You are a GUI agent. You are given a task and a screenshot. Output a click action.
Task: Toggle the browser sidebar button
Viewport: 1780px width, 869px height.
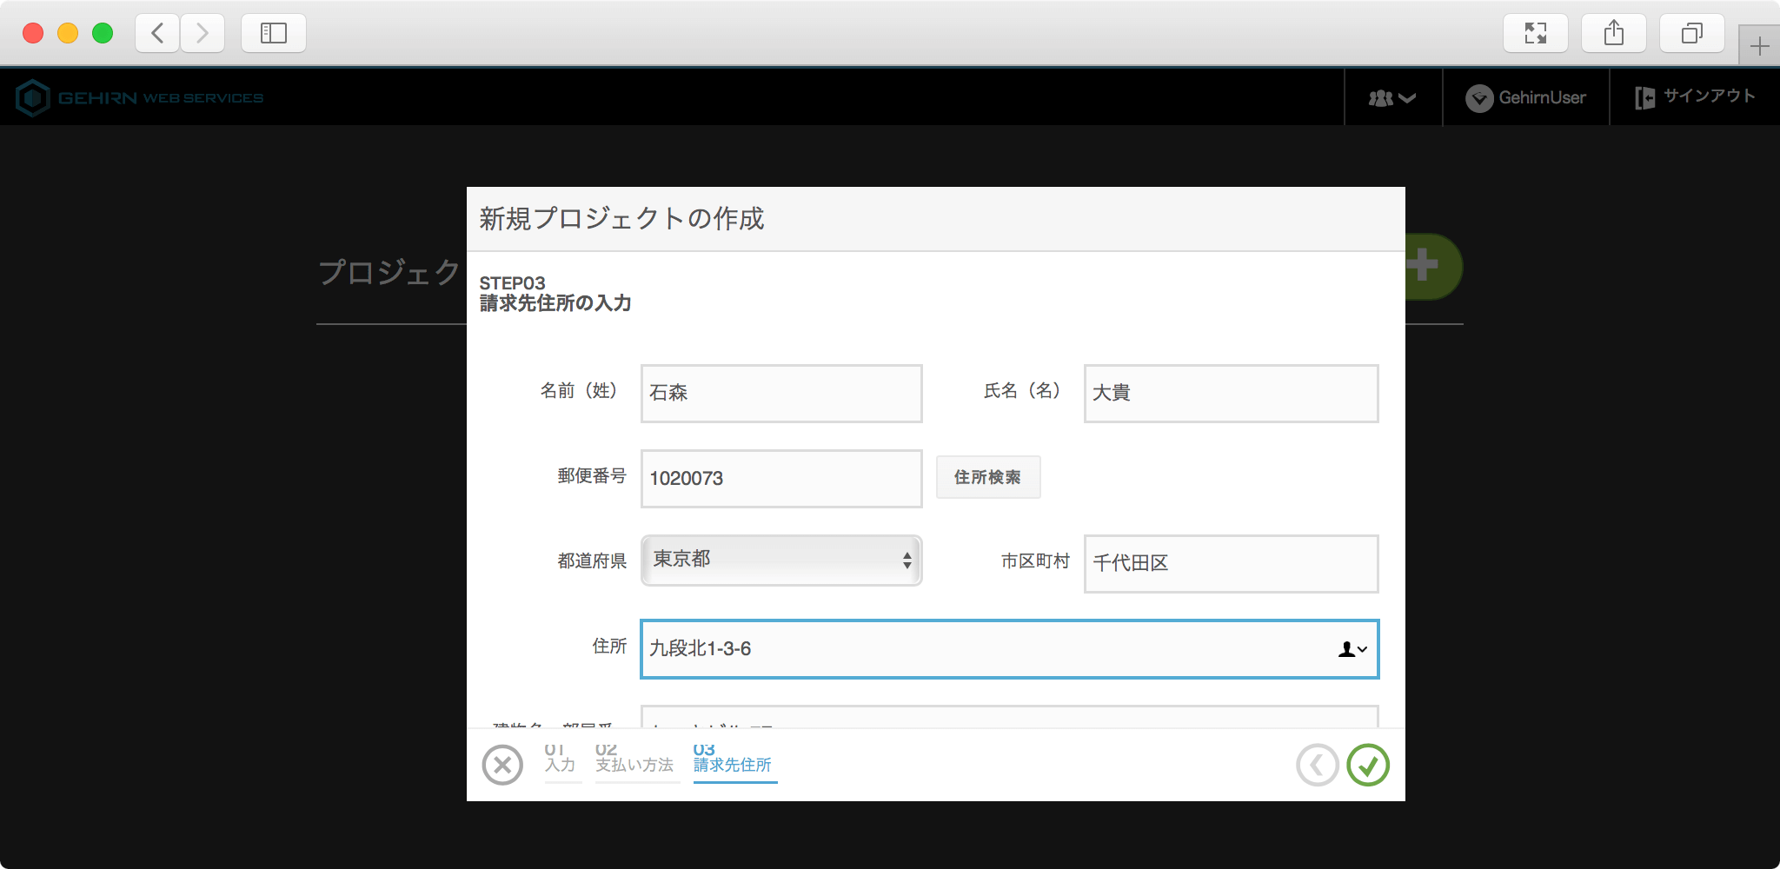tap(274, 34)
